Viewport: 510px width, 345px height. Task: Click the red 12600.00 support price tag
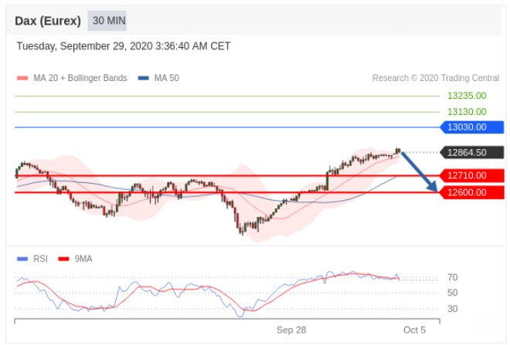pyautogui.click(x=472, y=193)
